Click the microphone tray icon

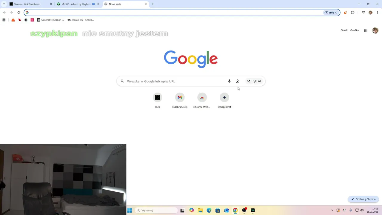[351, 210]
